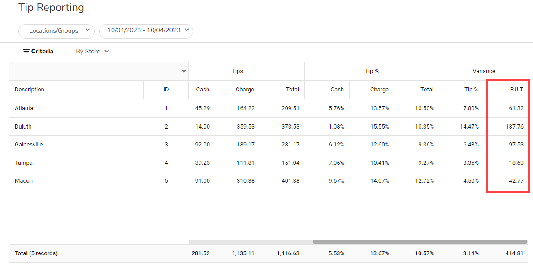
Task: Click the Tip % column group header
Action: (x=372, y=71)
